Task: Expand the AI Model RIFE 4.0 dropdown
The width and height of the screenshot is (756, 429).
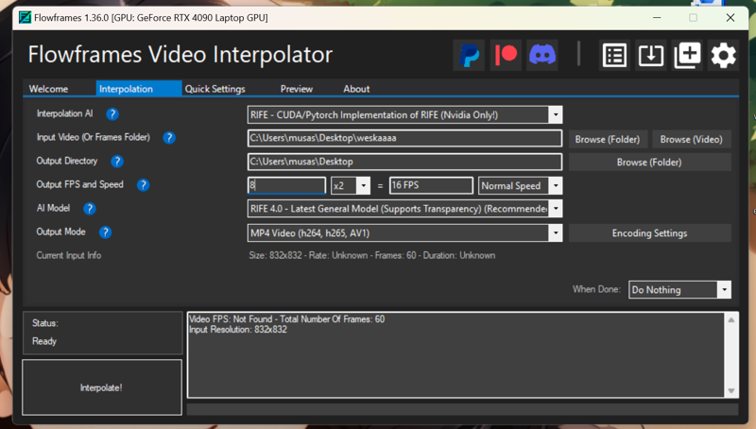Action: tap(556, 209)
